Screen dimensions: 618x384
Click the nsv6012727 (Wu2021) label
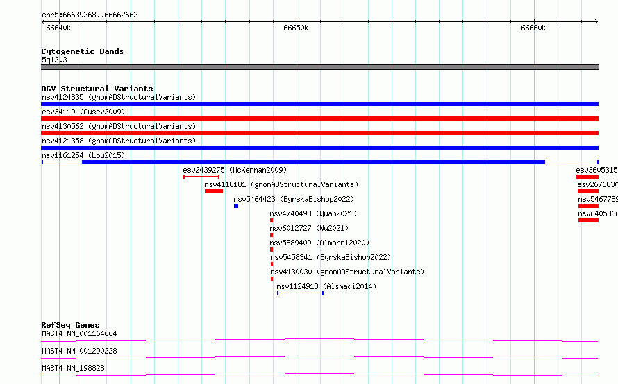(x=309, y=228)
